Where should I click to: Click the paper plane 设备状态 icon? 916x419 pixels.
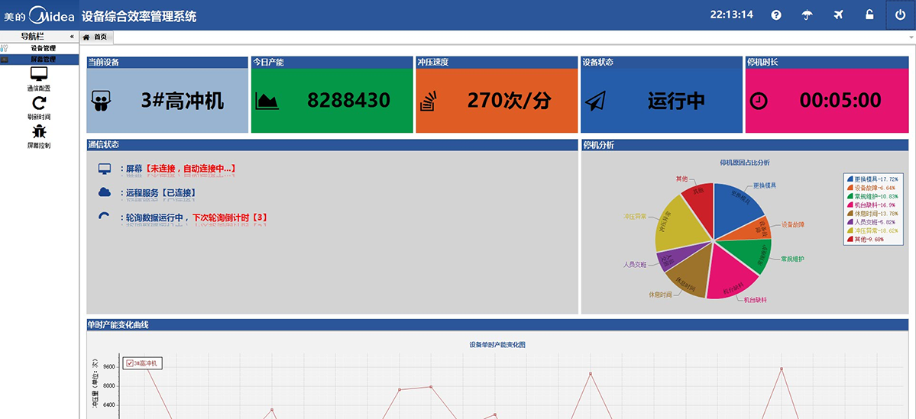(x=597, y=101)
